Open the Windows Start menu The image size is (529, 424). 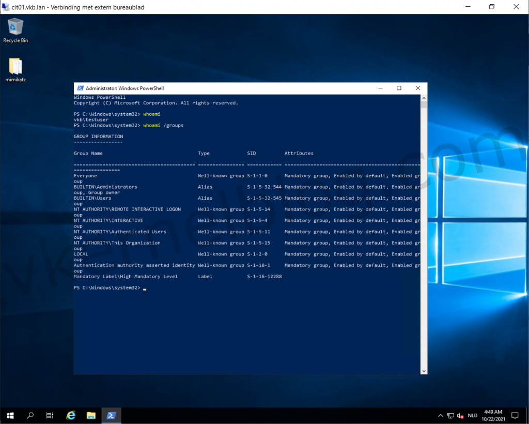pos(10,415)
